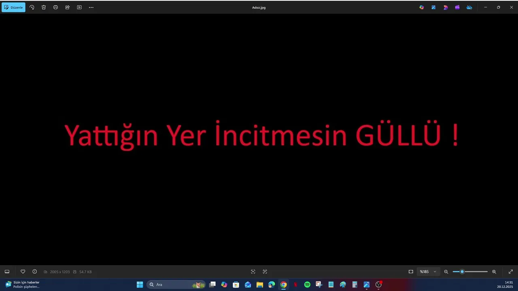Mark photo as favorite with heart icon

tap(23, 272)
